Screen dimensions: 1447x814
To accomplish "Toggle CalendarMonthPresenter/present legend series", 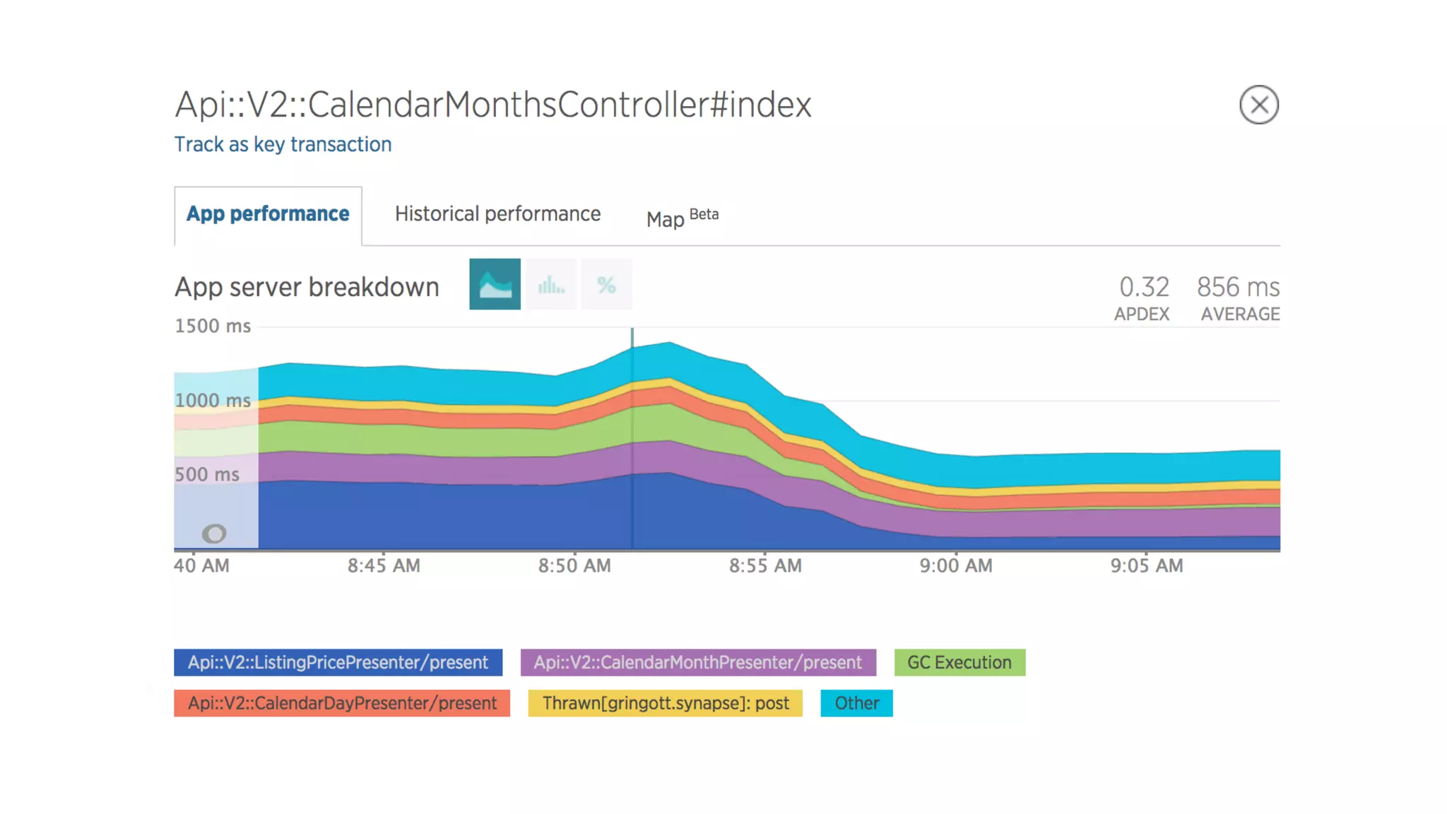I will [x=697, y=662].
